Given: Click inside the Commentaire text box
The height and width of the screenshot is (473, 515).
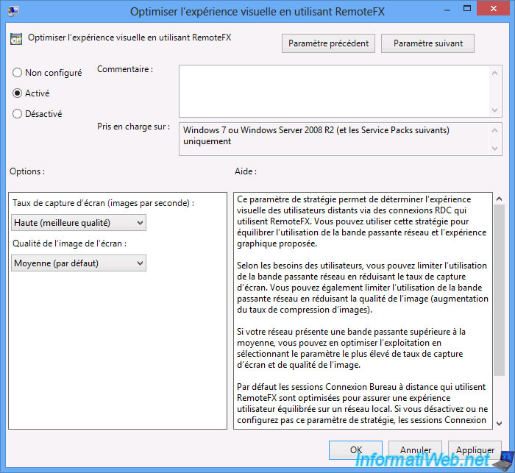Looking at the screenshot, I should [334, 91].
